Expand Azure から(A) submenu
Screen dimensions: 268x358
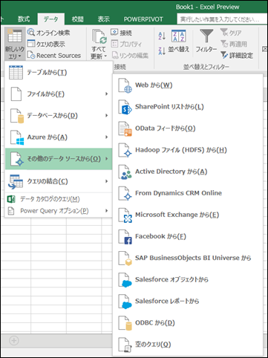pos(59,137)
